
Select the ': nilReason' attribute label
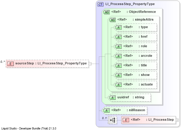pos(136,110)
